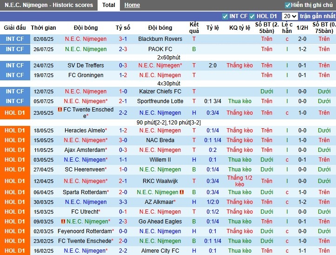Click red card icon beside FC Twente Enschede

60,110
